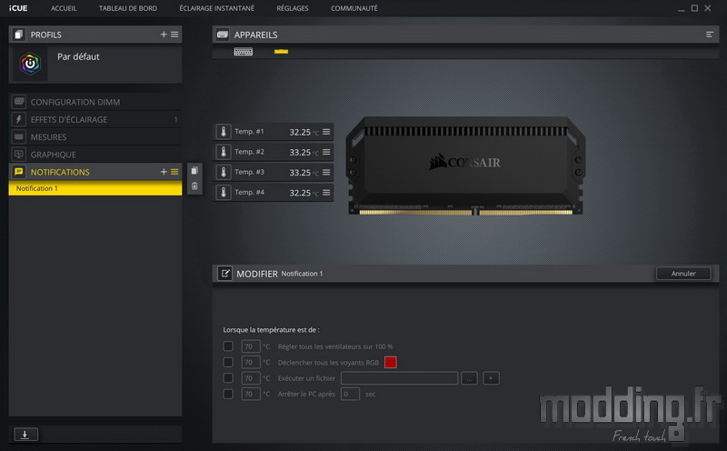
Task: Enable the set all fans to 100% checkbox
Action: (228, 346)
